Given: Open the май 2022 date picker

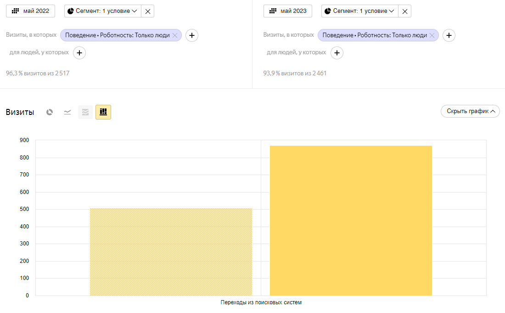Looking at the screenshot, I should (x=30, y=11).
